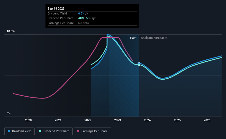Click the Sep 18 2023 tooltip date

(56, 8)
